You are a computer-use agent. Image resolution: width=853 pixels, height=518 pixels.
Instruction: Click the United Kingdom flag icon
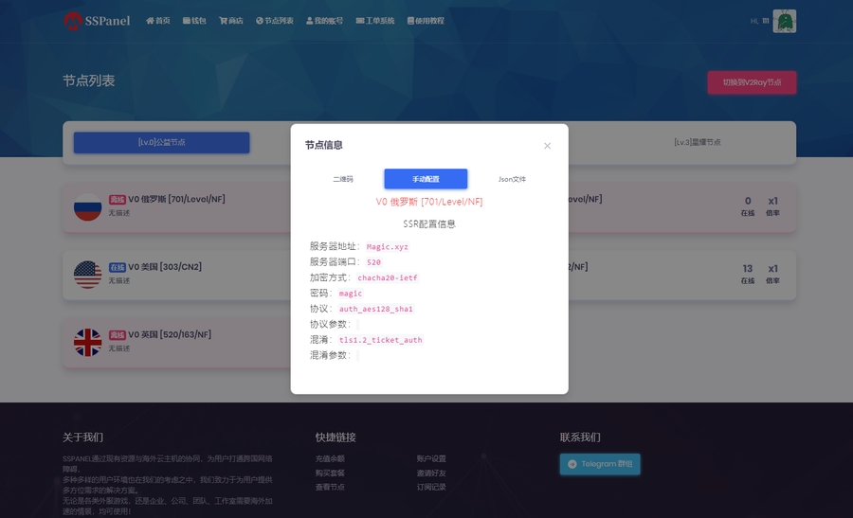tap(88, 342)
